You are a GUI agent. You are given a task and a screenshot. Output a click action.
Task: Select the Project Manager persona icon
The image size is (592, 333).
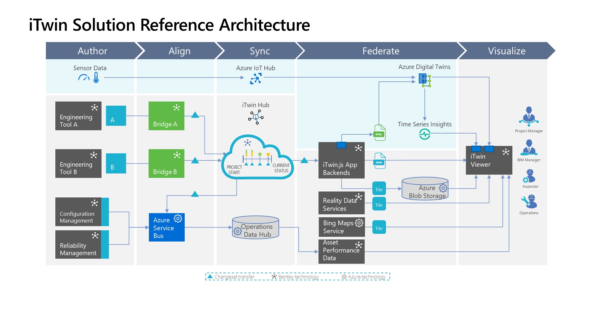[x=529, y=117]
